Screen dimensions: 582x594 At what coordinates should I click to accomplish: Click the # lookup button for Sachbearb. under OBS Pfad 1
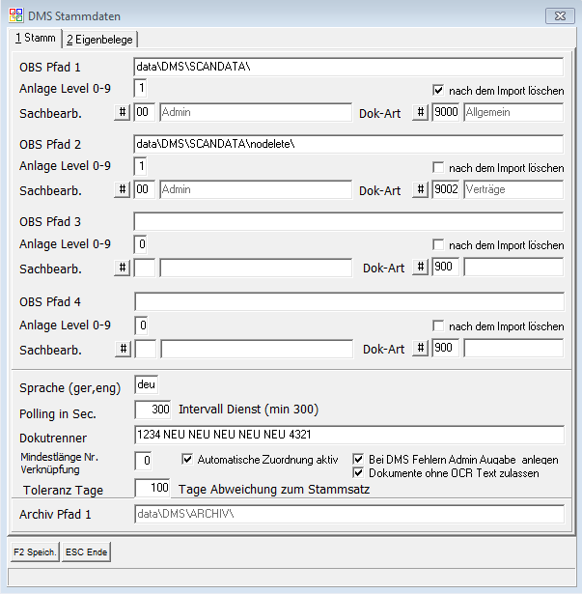[123, 113]
